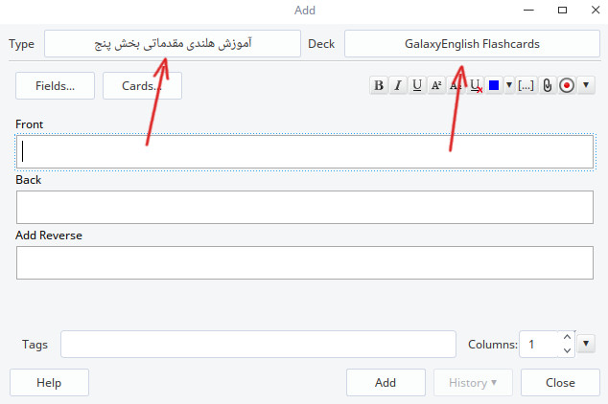The width and height of the screenshot is (608, 404).
Task: Click the remove formatting icon
Action: coord(476,85)
